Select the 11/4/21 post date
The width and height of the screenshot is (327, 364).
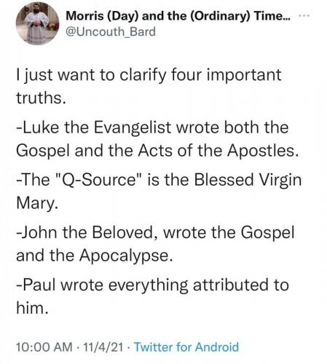(103, 347)
